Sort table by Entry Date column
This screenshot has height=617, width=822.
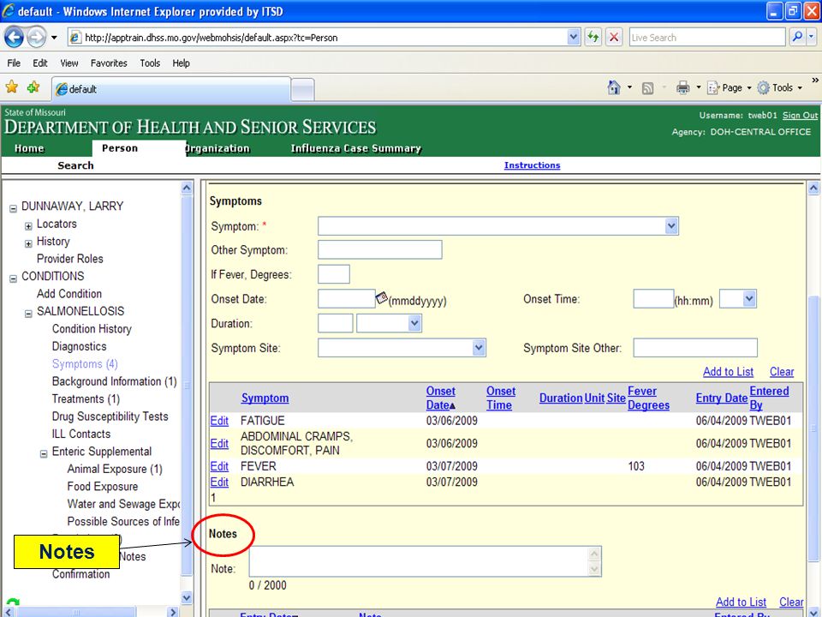pos(721,398)
